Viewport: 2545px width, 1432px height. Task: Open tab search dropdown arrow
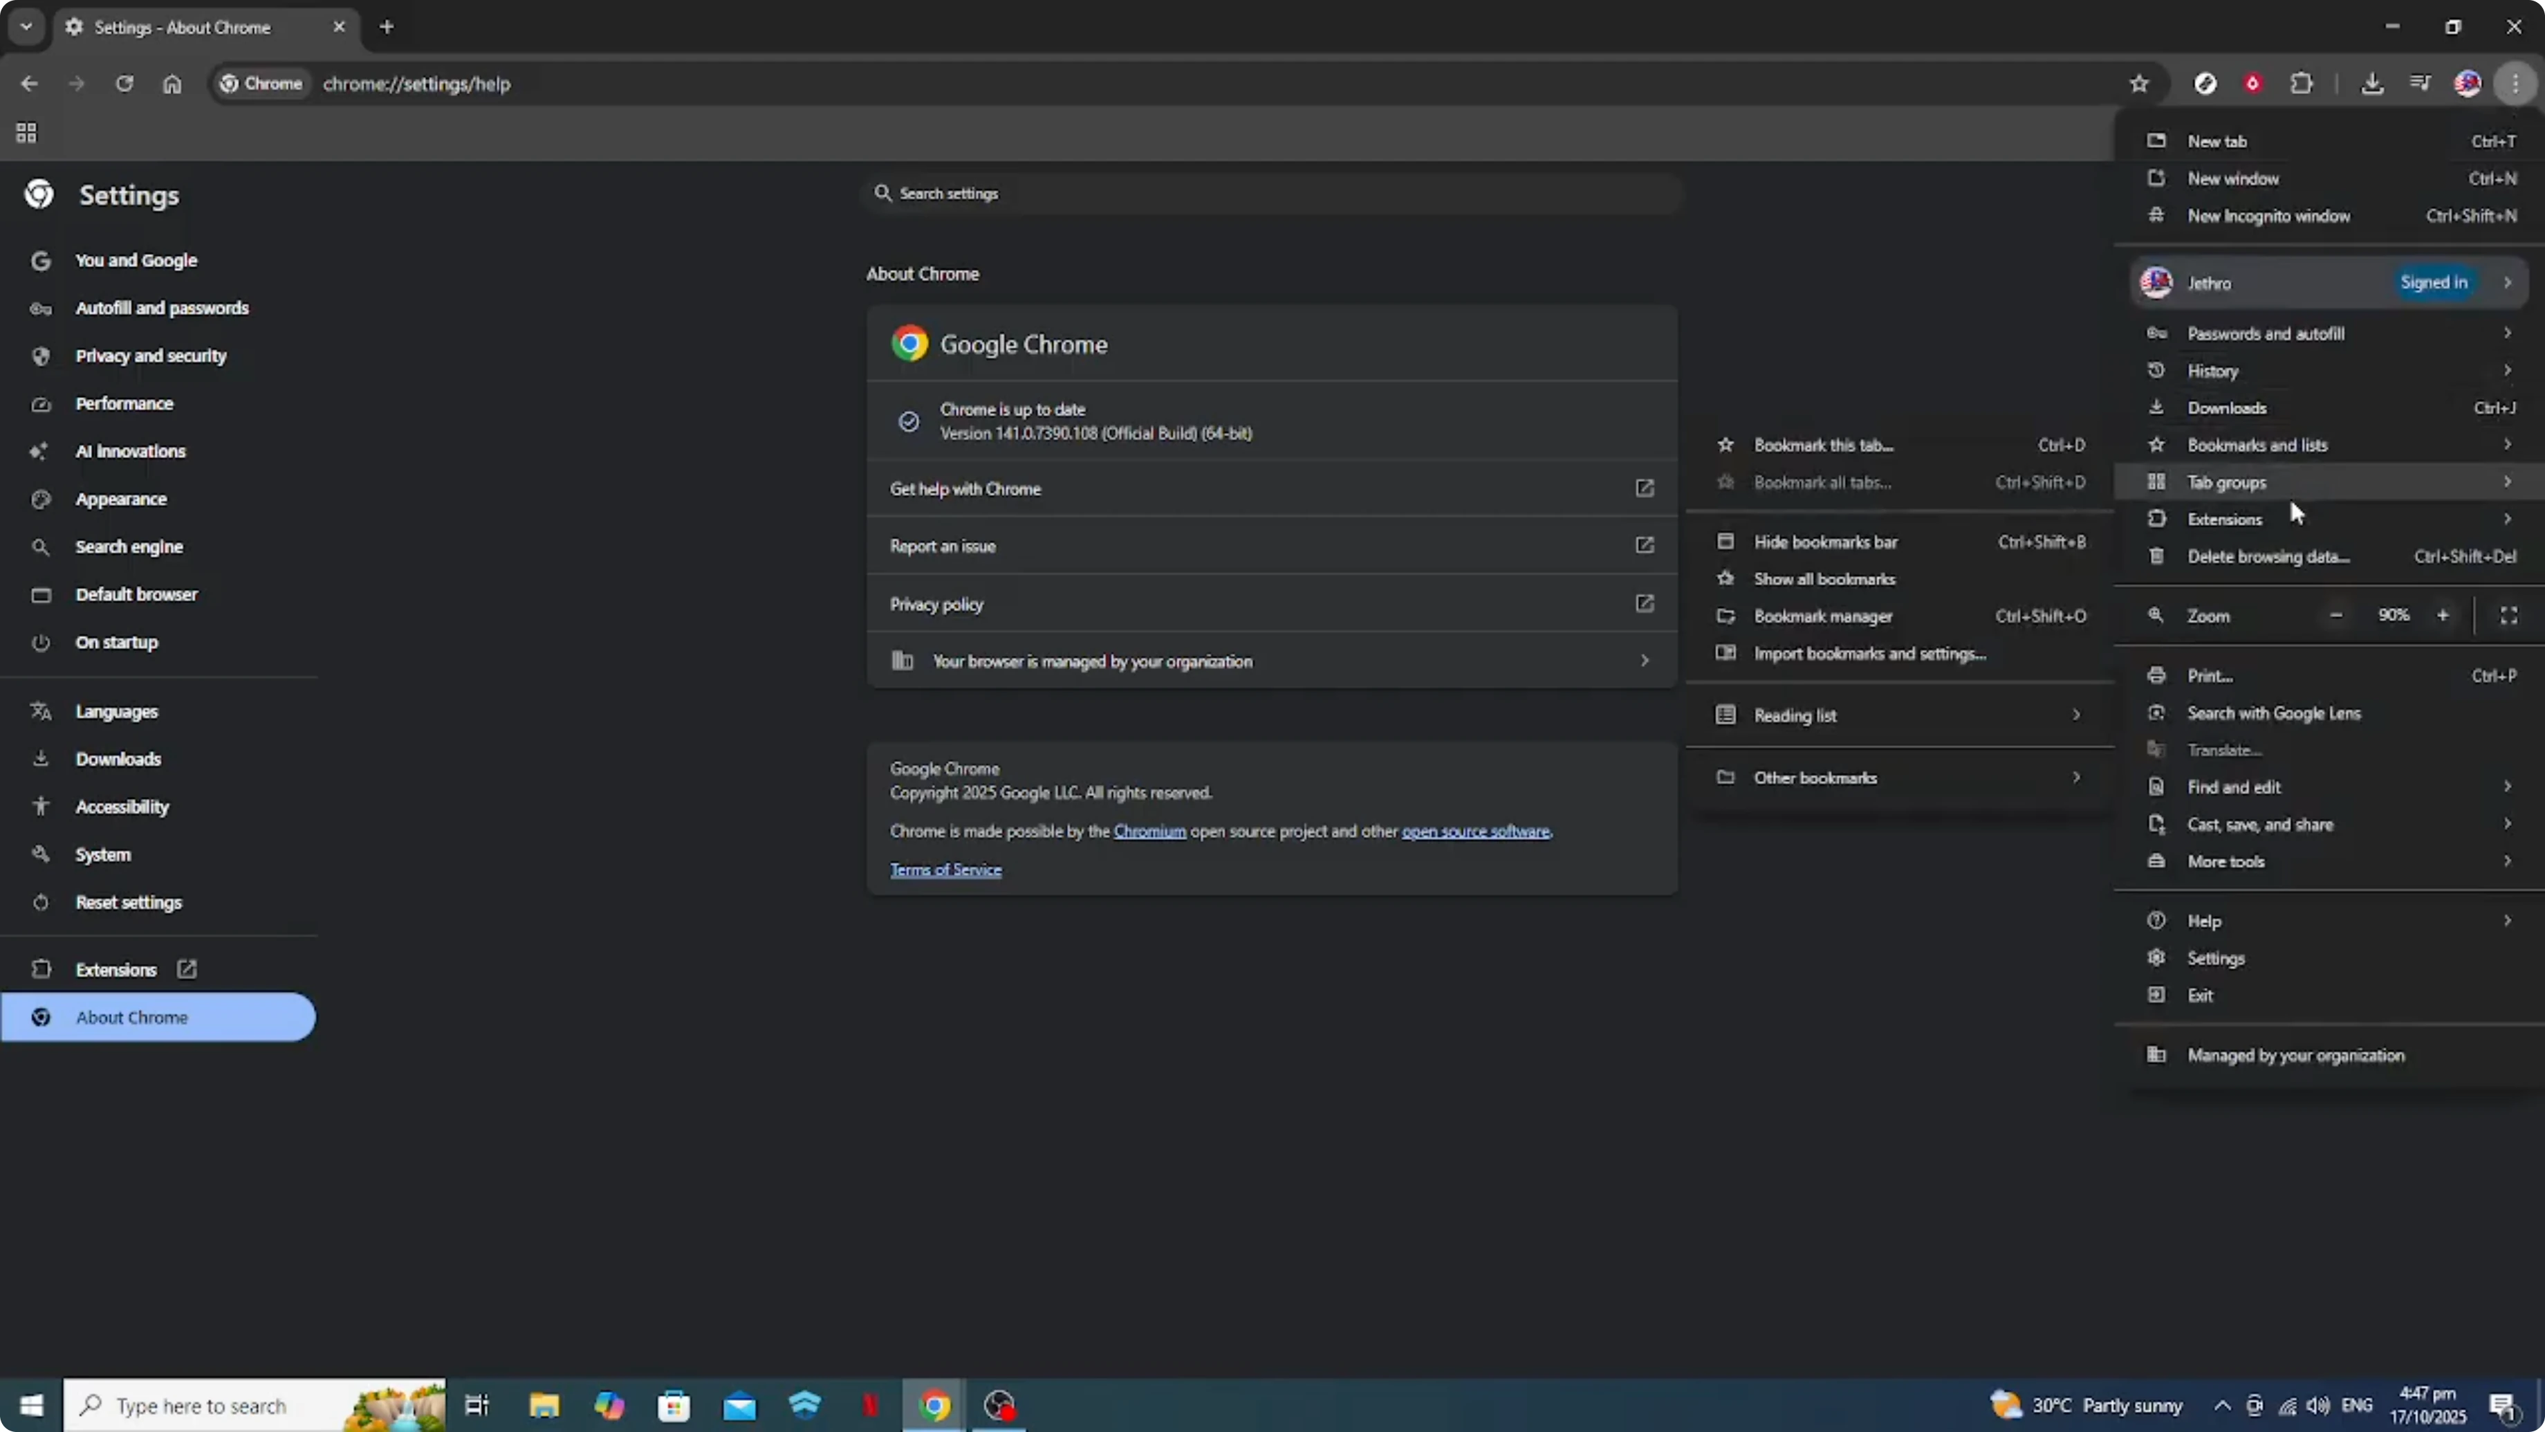[x=27, y=27]
